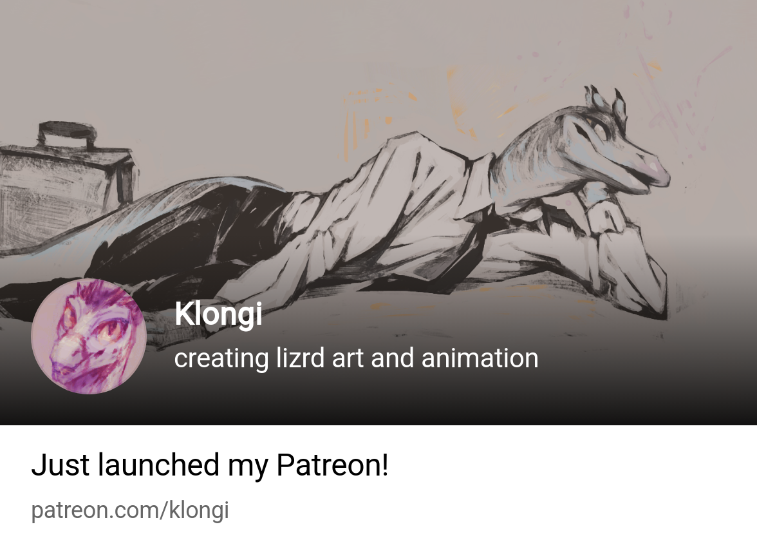
Task: Open the patreon.com/klongi link
Action: (130, 510)
